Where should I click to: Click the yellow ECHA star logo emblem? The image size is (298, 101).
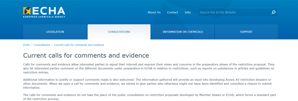pyautogui.click(x=27, y=11)
